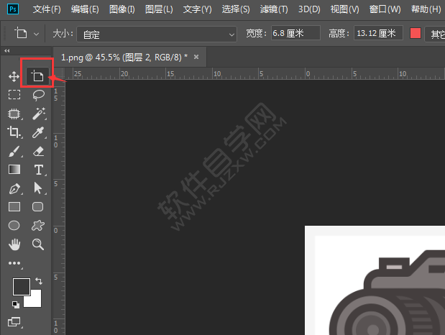Select the Brush tool
Screen dimensions: 445x335
click(14, 151)
